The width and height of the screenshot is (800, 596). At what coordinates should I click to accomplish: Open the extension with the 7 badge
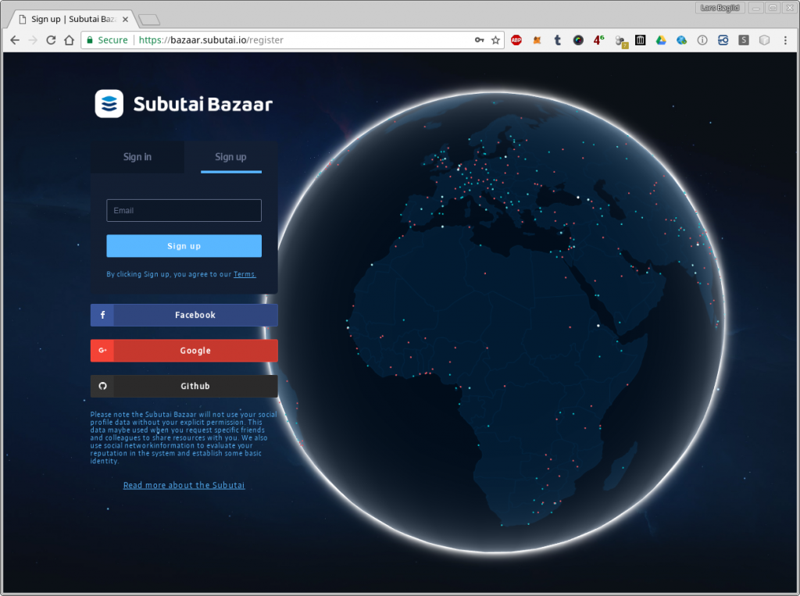(x=620, y=41)
